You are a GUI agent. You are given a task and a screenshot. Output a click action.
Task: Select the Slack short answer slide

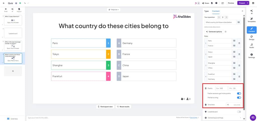13,46
